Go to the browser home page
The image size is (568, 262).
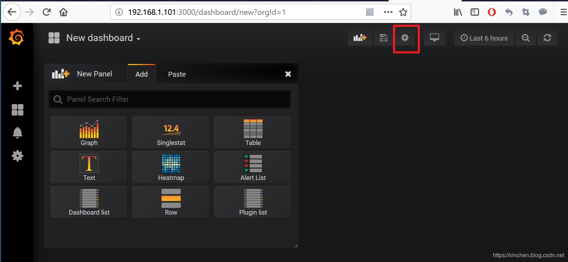tap(63, 12)
